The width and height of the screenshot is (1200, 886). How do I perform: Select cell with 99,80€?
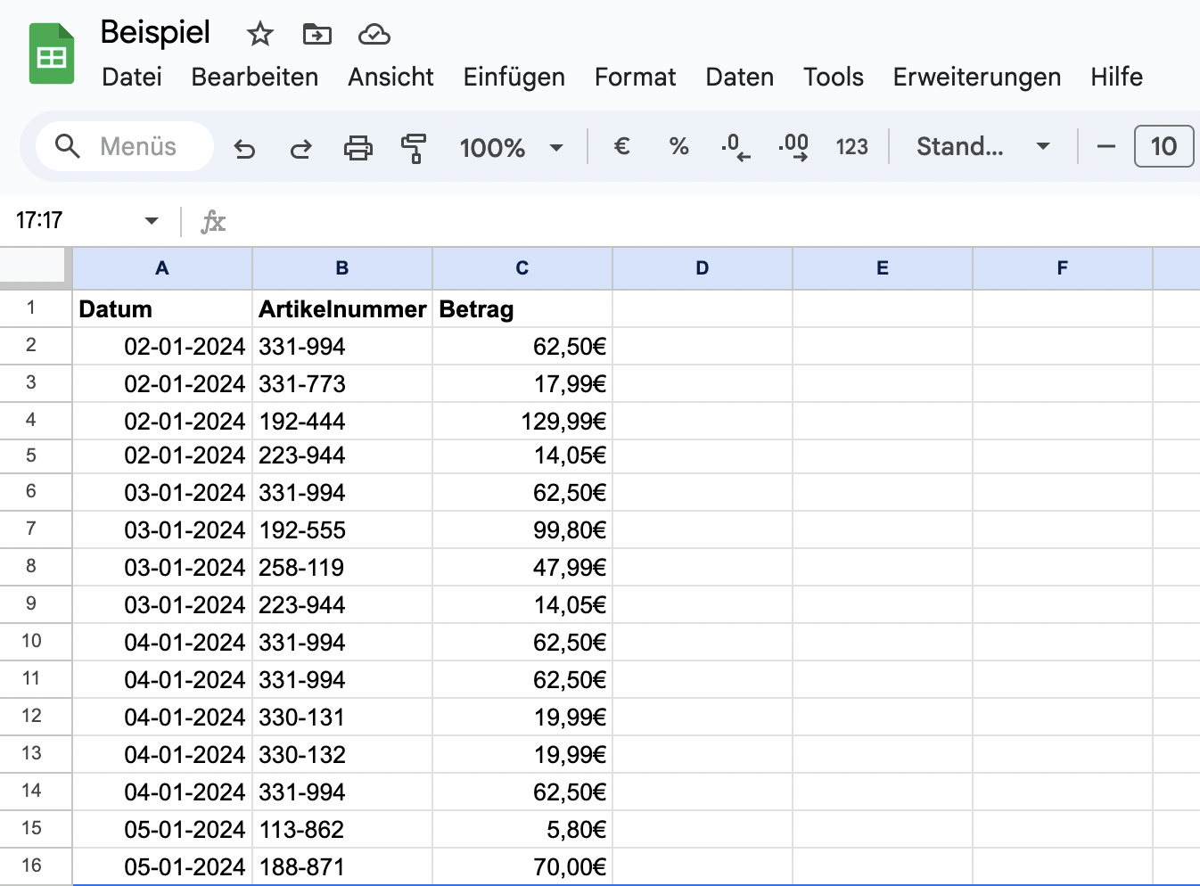522,529
